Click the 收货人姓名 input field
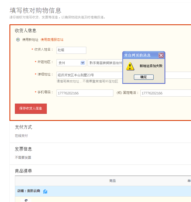This screenshot has height=202, width=191. (x=71, y=50)
